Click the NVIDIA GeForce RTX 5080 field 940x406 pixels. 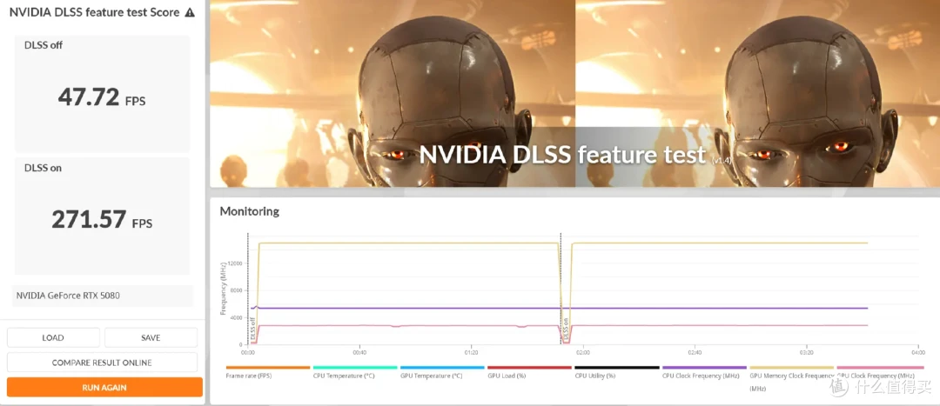103,296
